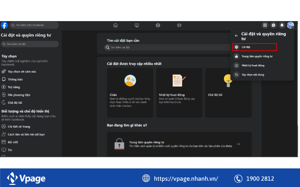Expand the profile avatar account menu
Viewport: 300px width, 187px height.
(x=290, y=25)
